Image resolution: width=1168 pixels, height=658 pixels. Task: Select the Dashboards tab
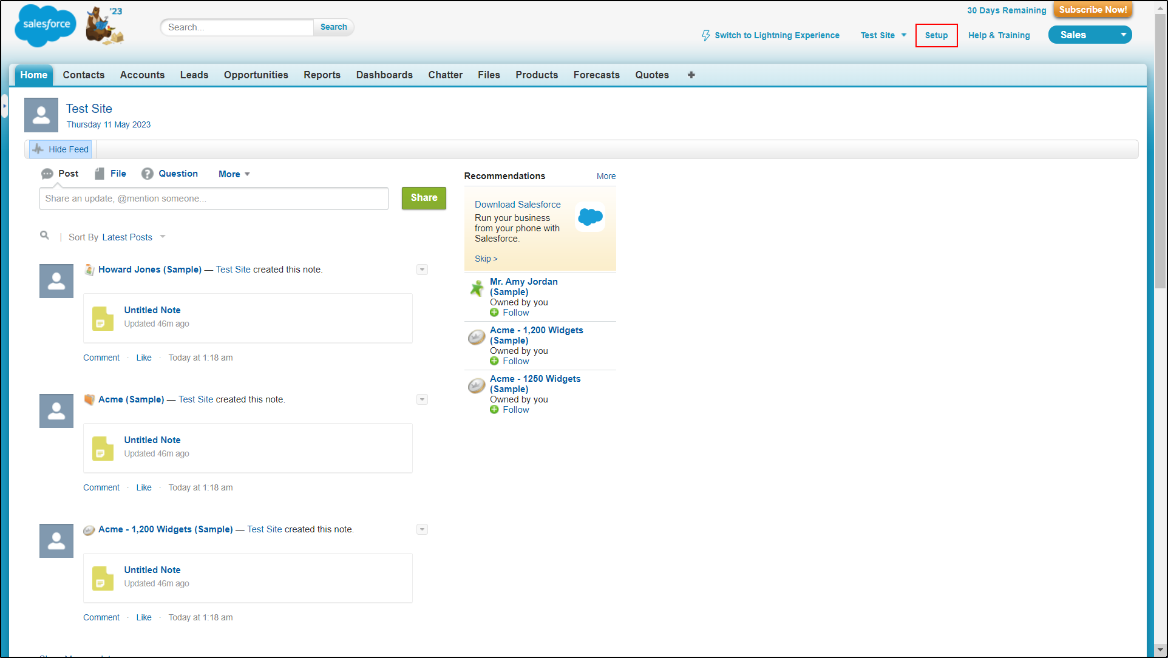coord(384,75)
